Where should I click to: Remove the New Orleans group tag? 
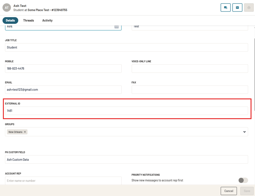tap(25, 132)
